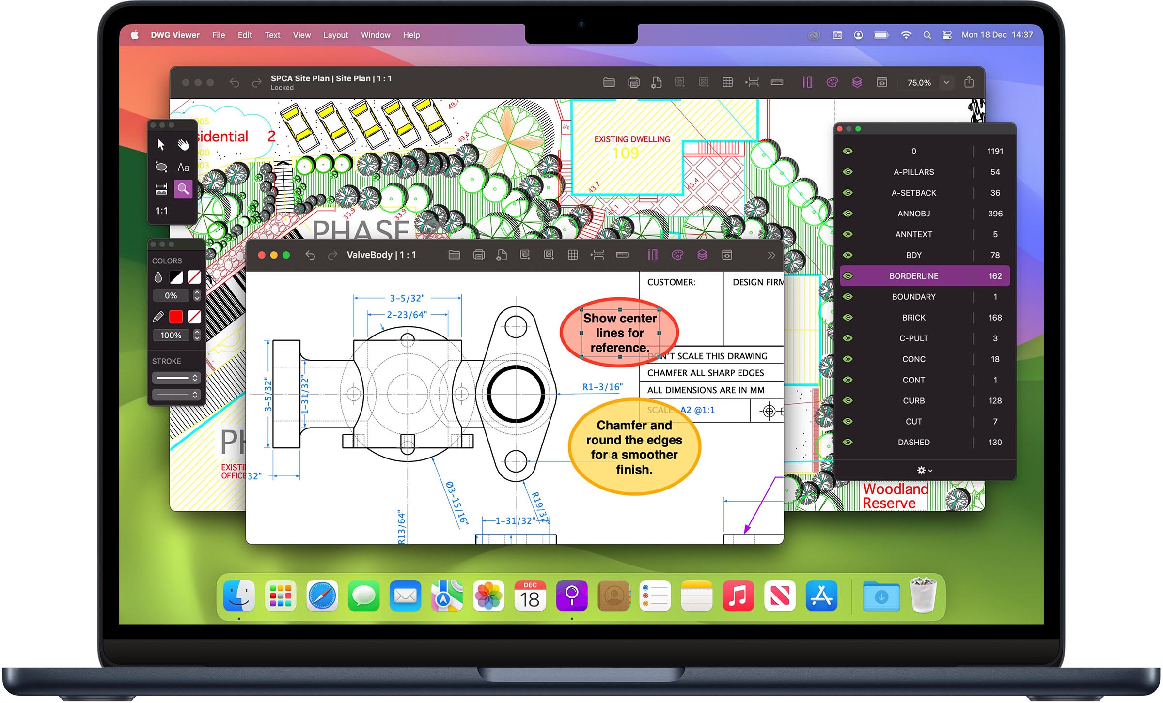Click the print icon in SPCA Site Plan window
The image size is (1163, 703).
[634, 82]
